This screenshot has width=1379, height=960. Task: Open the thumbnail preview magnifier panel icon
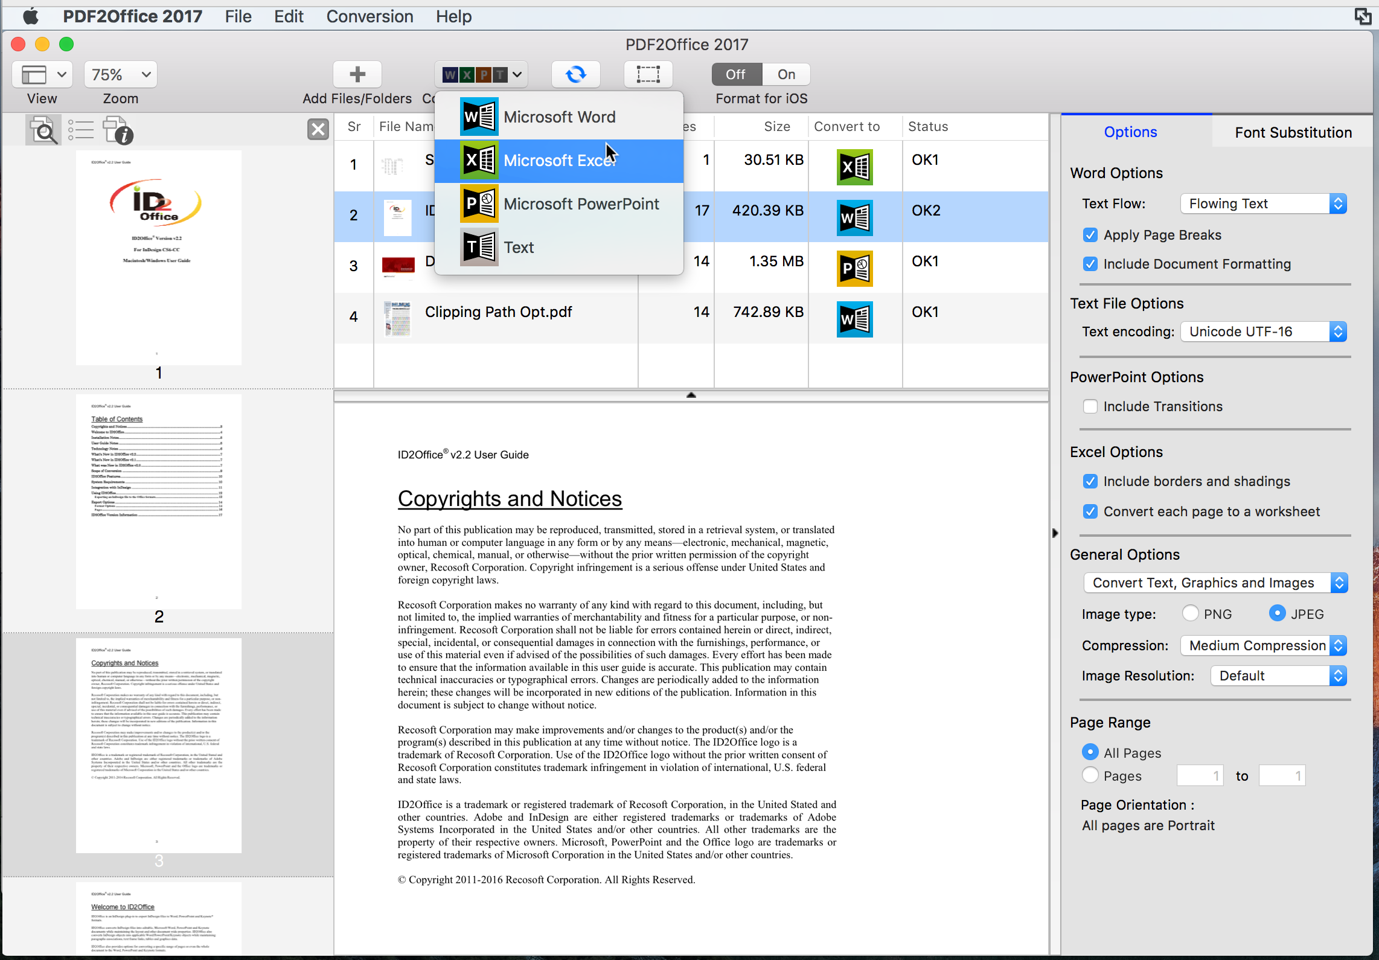(x=43, y=130)
